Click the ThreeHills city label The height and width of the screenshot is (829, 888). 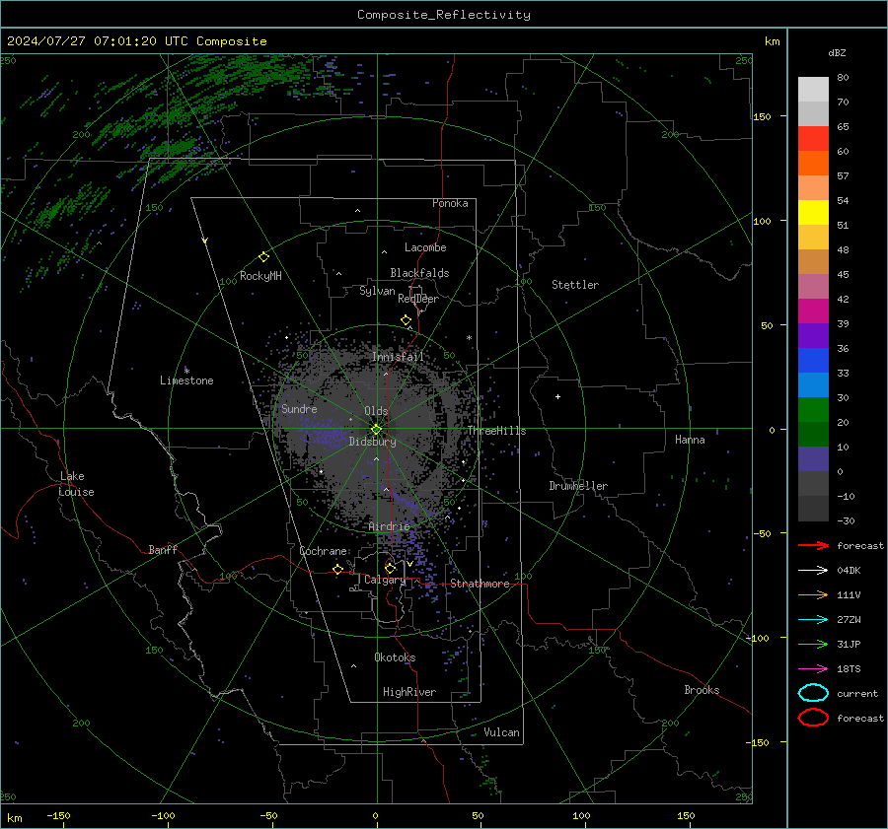coord(496,431)
